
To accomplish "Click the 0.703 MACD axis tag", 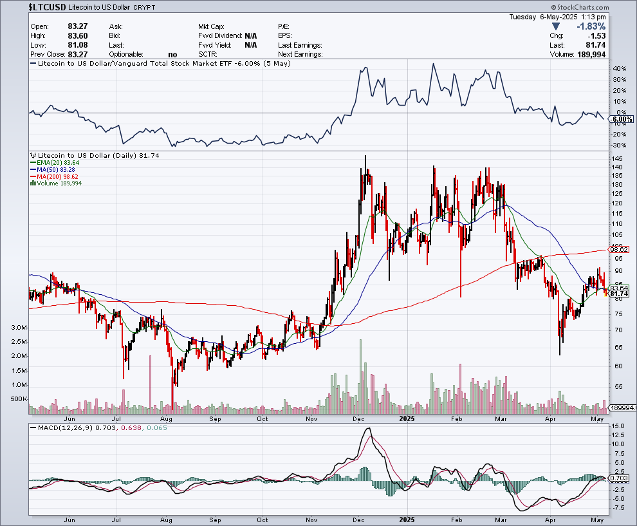I will tap(619, 478).
